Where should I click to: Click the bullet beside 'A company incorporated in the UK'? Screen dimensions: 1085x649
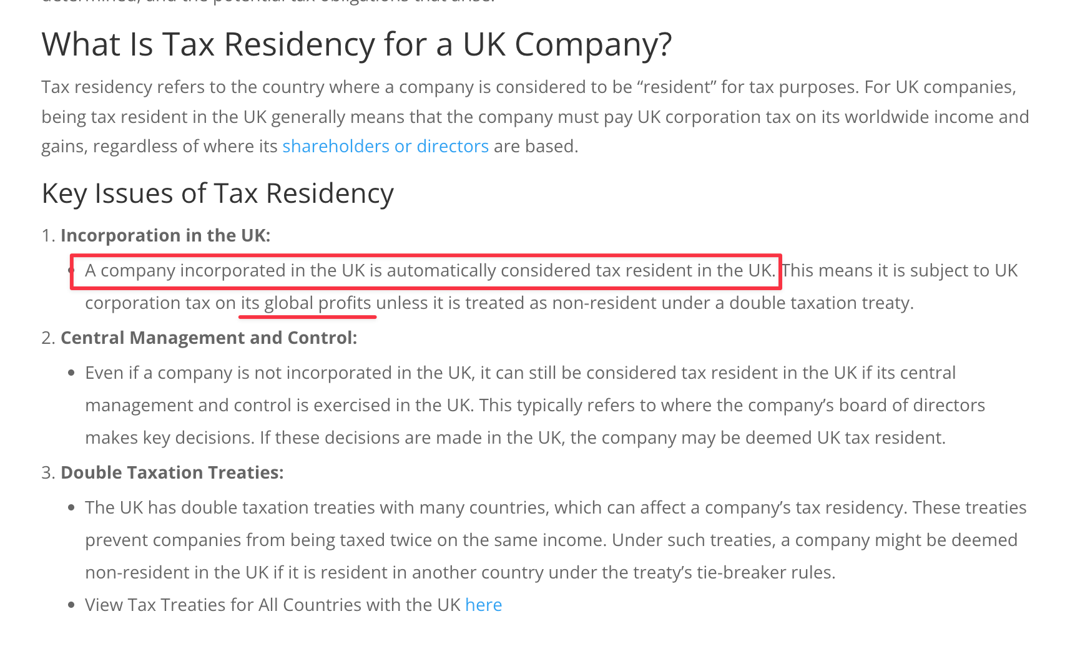coord(71,271)
